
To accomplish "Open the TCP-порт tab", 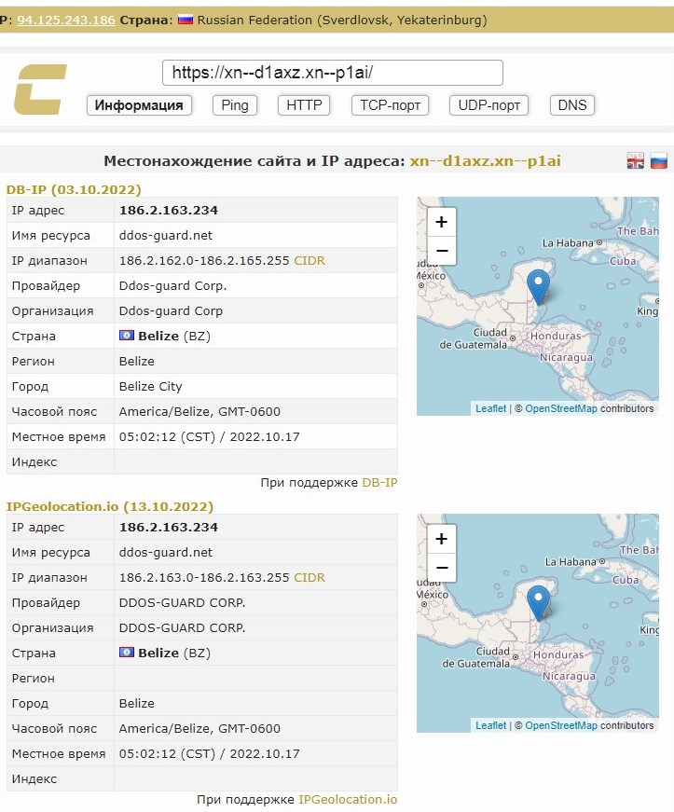I will (x=391, y=105).
